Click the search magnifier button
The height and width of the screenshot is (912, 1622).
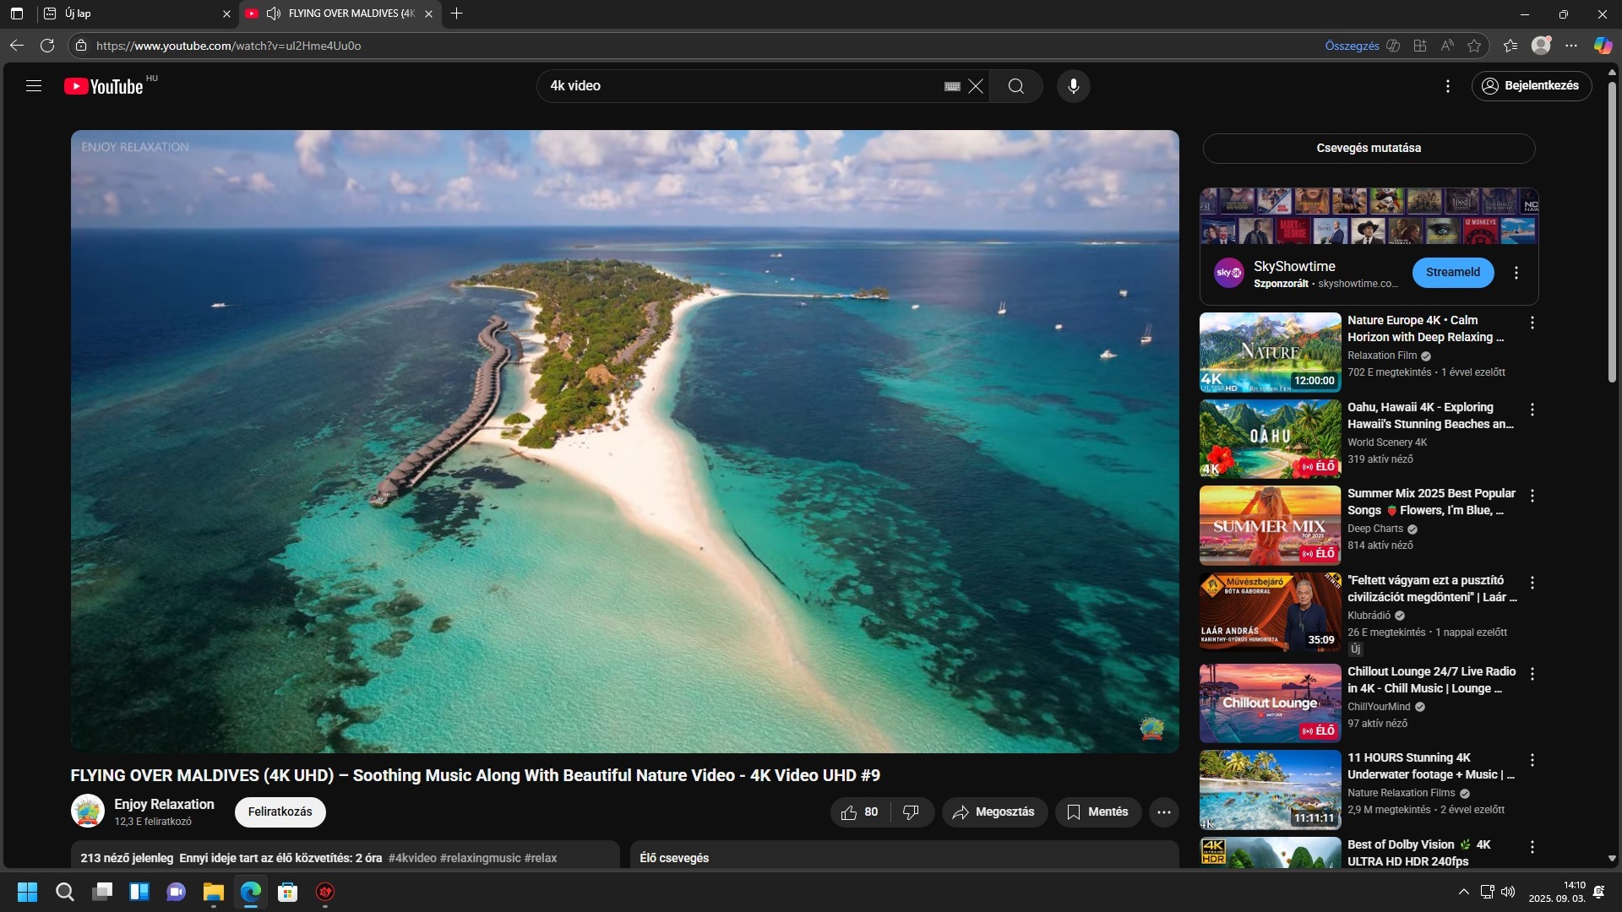1015,86
